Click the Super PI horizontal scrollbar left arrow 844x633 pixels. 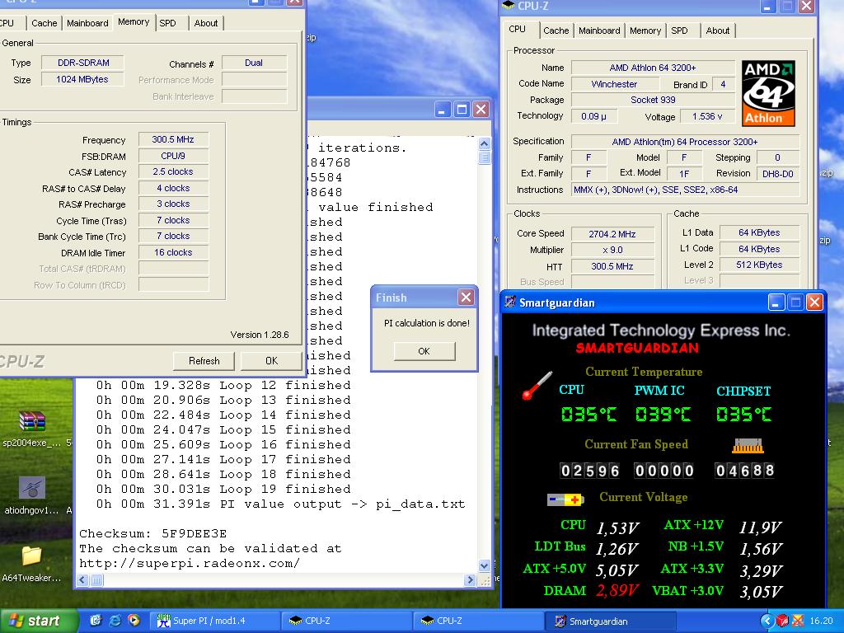click(82, 579)
